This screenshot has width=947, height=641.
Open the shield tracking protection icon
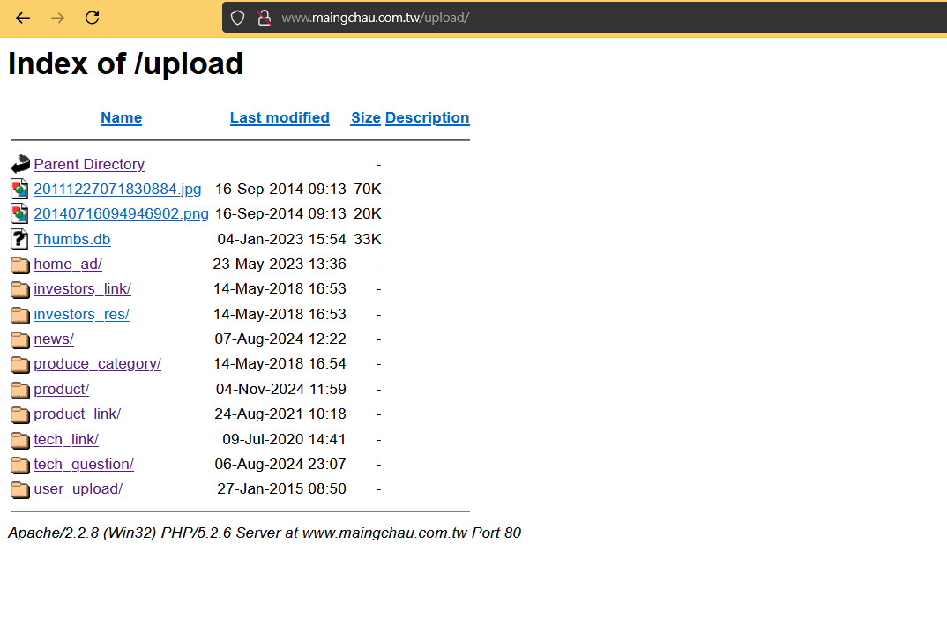coord(238,18)
